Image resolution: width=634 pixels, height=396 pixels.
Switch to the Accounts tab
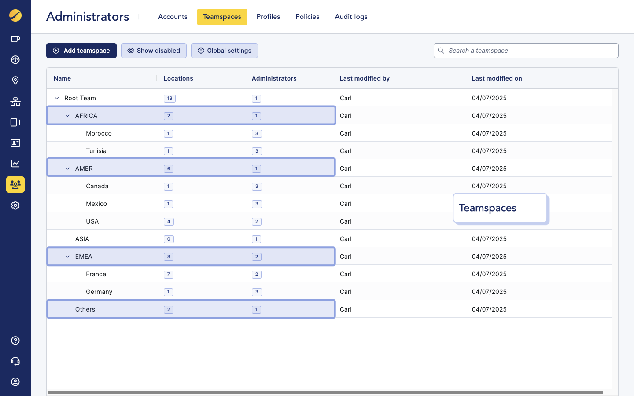point(173,16)
